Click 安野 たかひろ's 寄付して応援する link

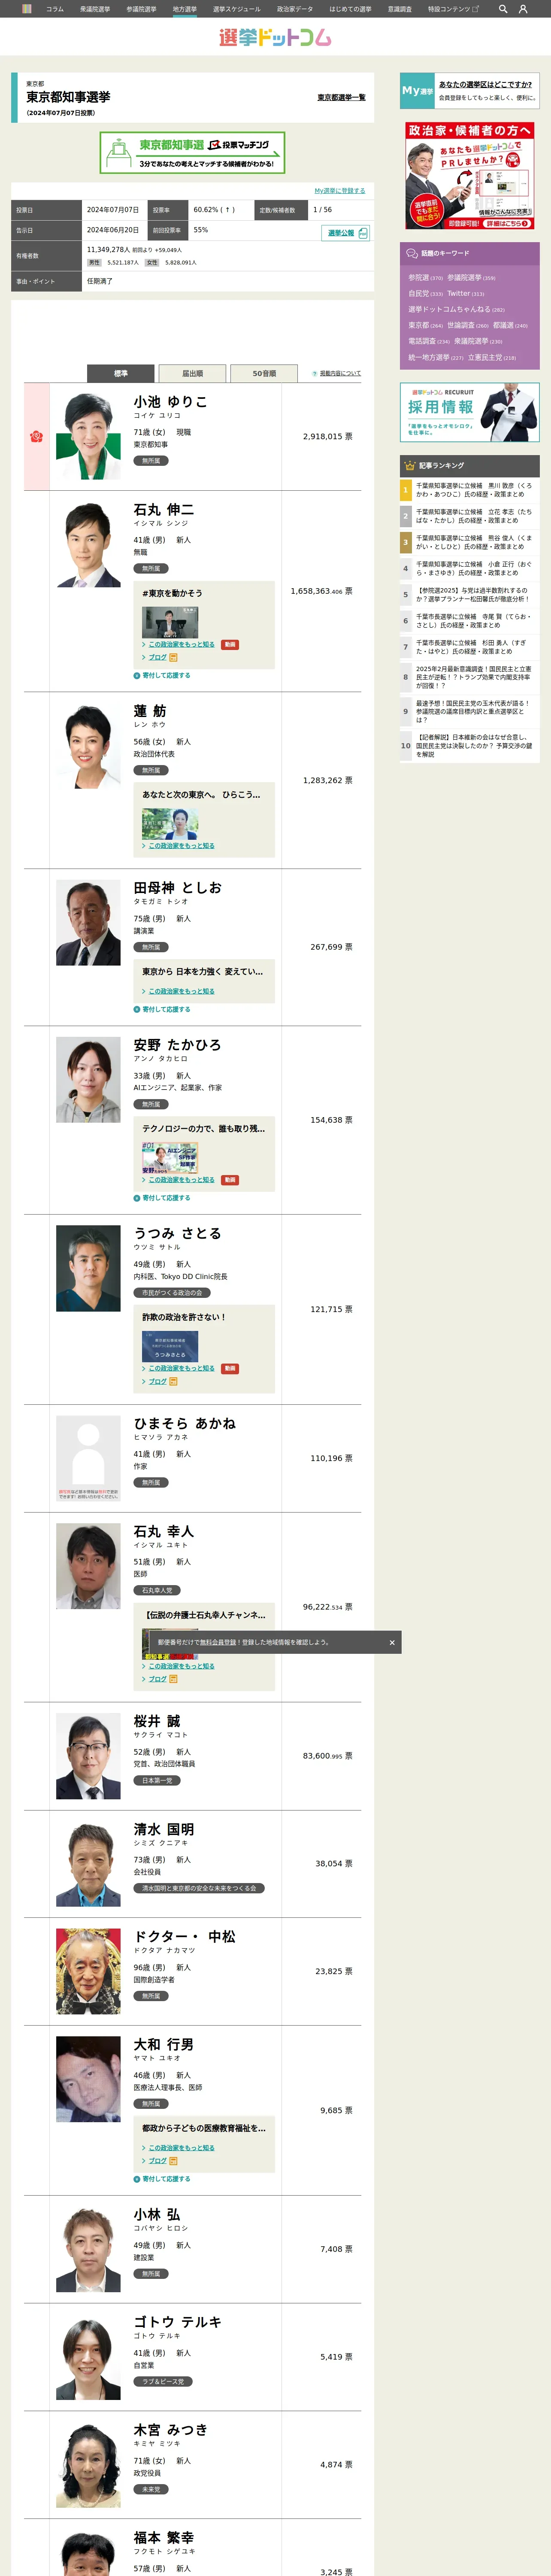165,1198
